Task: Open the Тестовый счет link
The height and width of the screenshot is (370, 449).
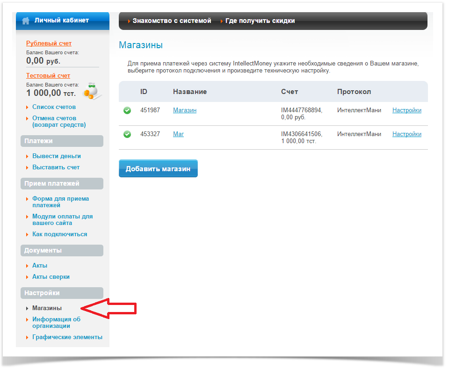Action: point(48,75)
